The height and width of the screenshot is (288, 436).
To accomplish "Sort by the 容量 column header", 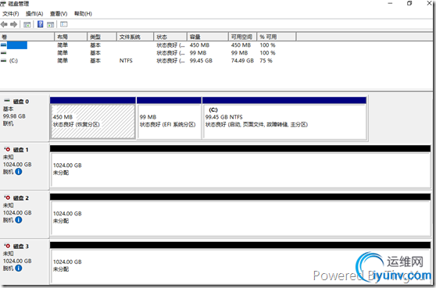I will click(x=208, y=37).
